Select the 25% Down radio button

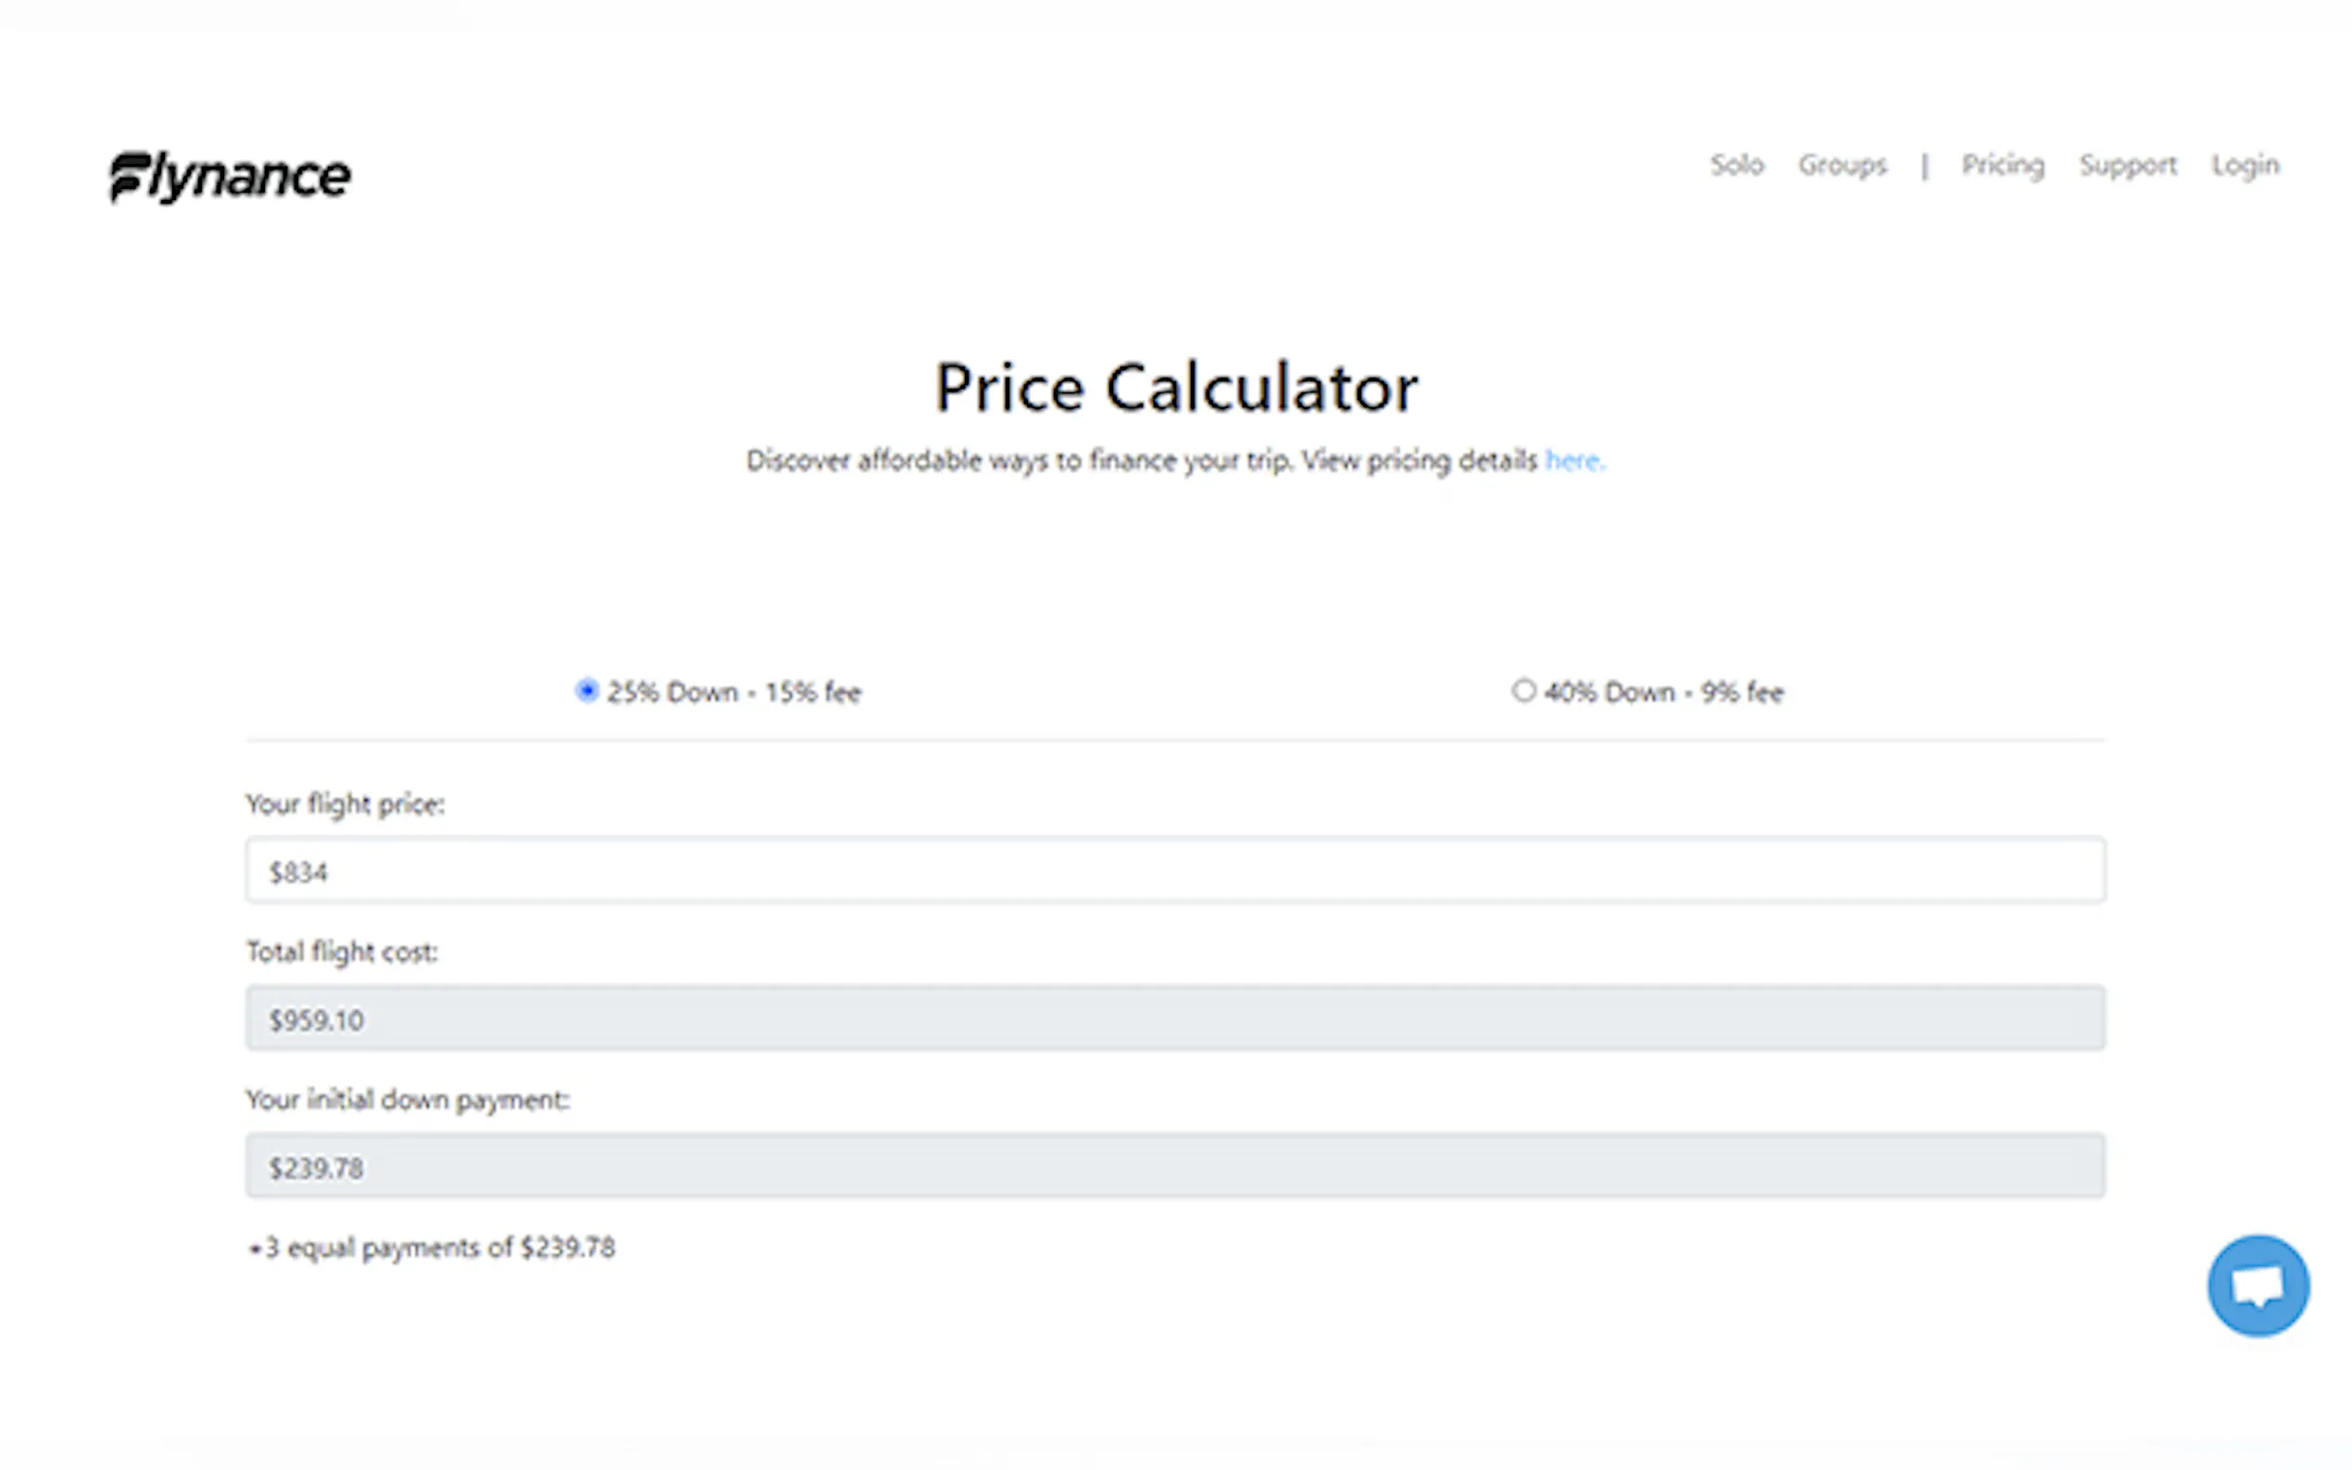pyautogui.click(x=586, y=691)
